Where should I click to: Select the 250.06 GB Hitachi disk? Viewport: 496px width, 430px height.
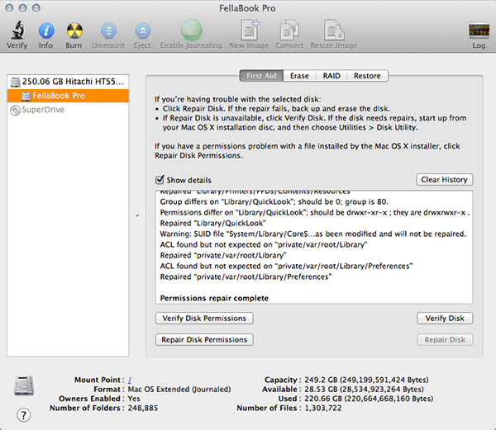68,82
